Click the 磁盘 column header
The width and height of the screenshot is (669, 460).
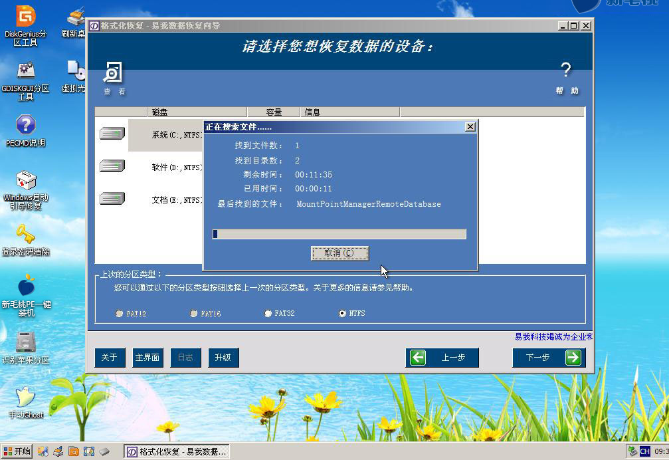pos(197,112)
